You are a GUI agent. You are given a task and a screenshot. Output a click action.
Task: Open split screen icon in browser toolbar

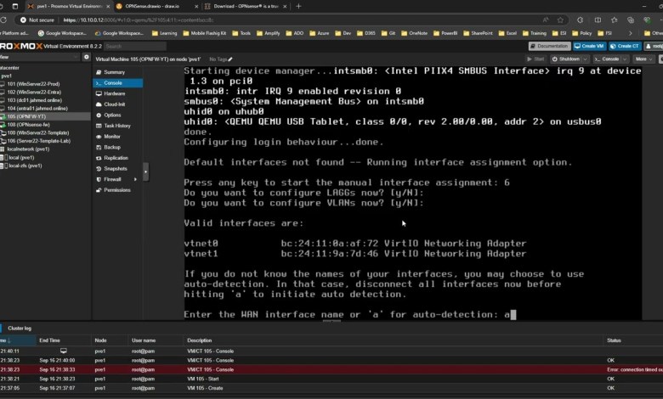coord(598,20)
